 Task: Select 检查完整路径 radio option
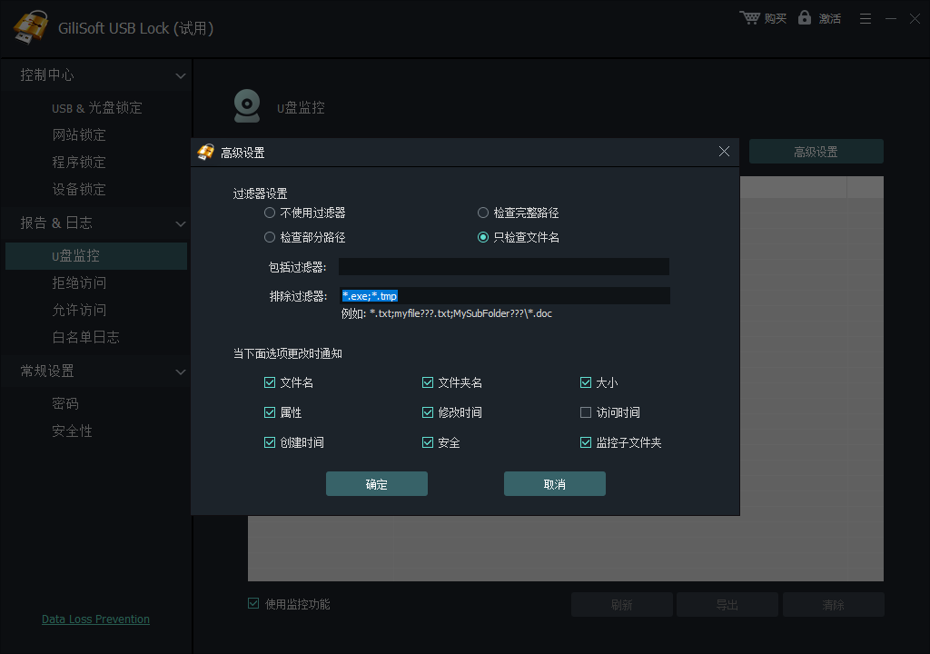[x=483, y=213]
